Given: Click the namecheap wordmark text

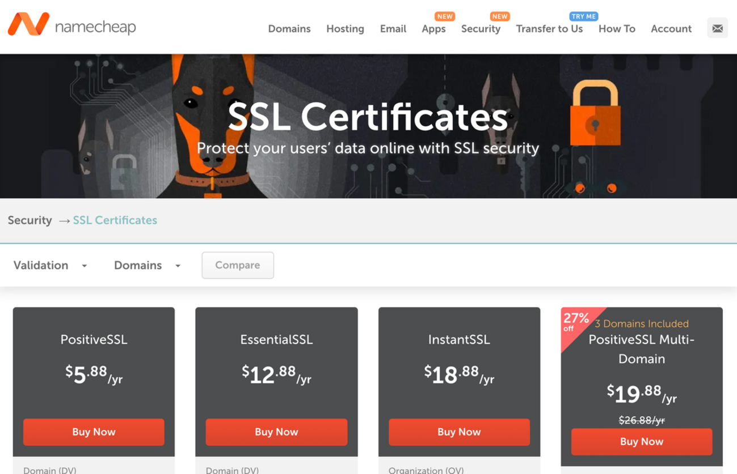Looking at the screenshot, I should click(95, 27).
